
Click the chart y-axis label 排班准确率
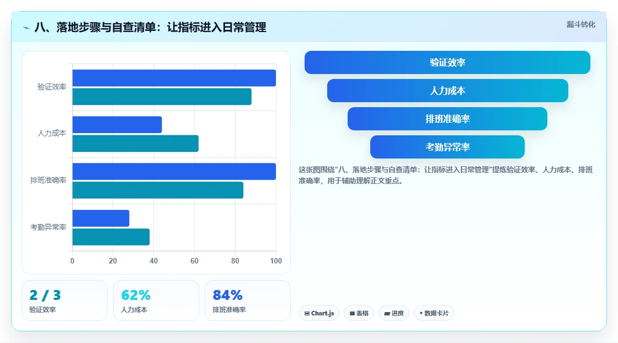[48, 181]
